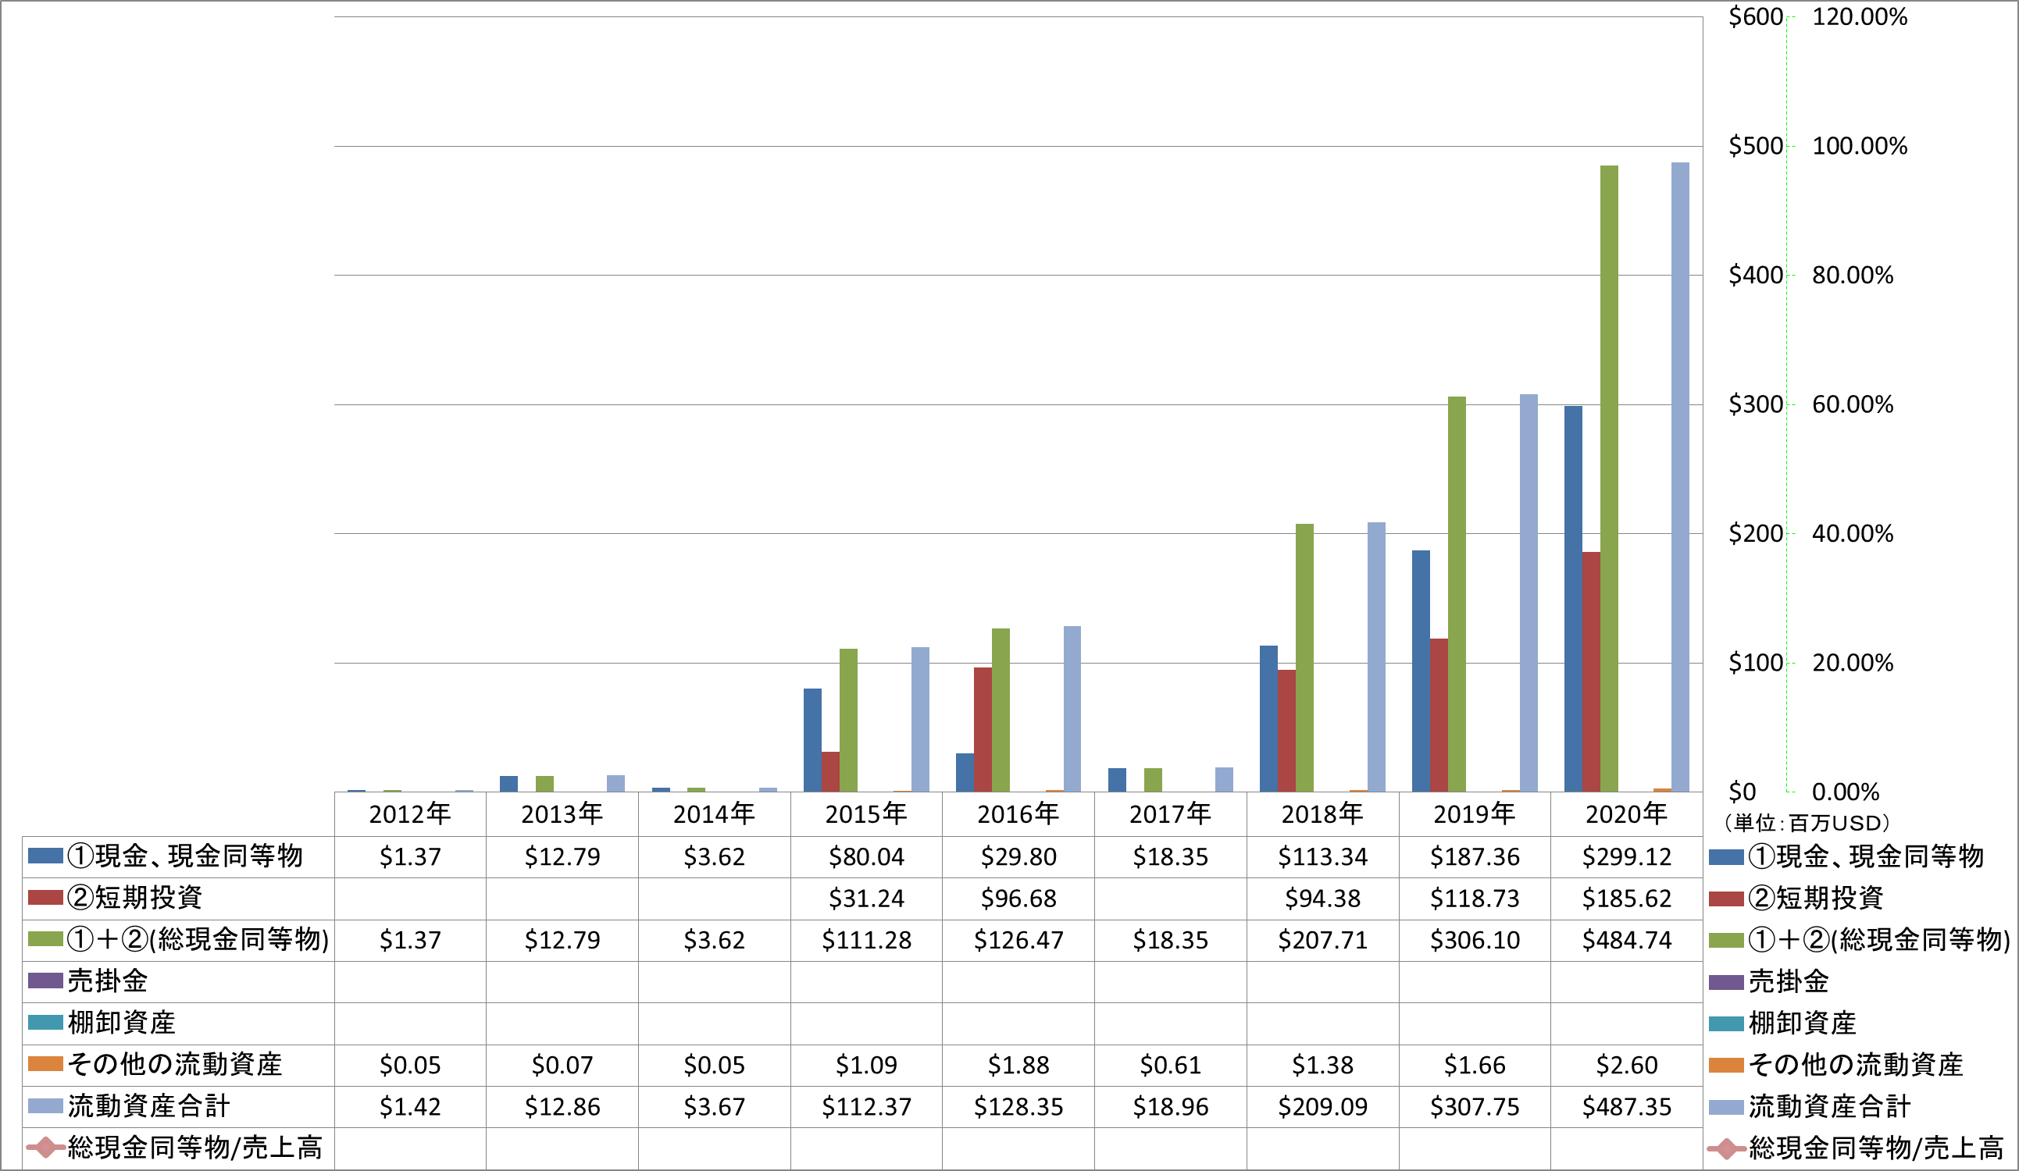Click the 100.00% secondary axis label
This screenshot has width=2019, height=1171.
[x=1860, y=146]
